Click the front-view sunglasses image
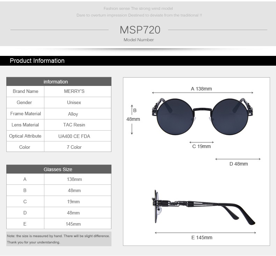Image resolution: width=276 pixels, height=256 pixels. coord(202,117)
